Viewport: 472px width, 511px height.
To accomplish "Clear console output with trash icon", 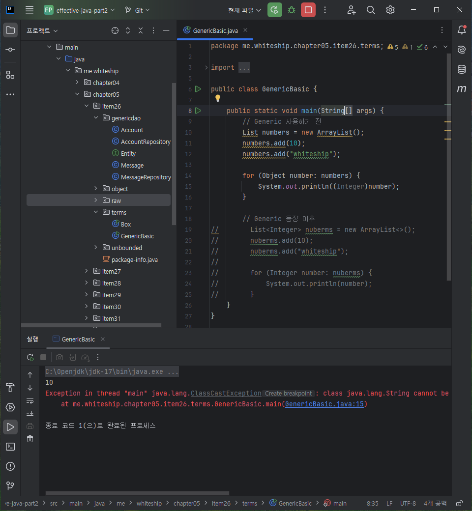I will coord(30,439).
